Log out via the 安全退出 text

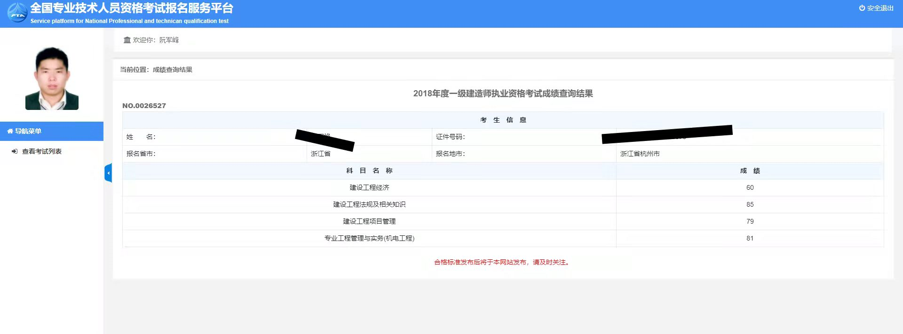880,8
